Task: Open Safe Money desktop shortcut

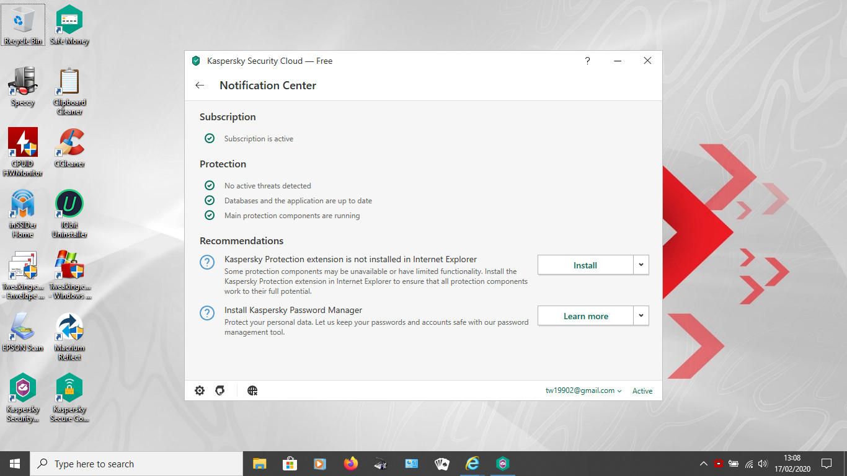Action: pyautogui.click(x=69, y=25)
